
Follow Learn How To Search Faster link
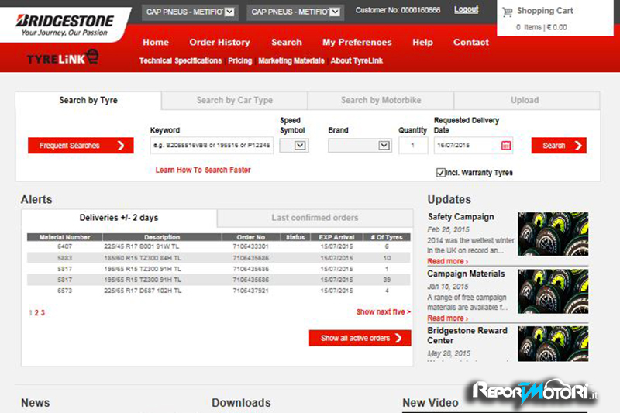[203, 170]
